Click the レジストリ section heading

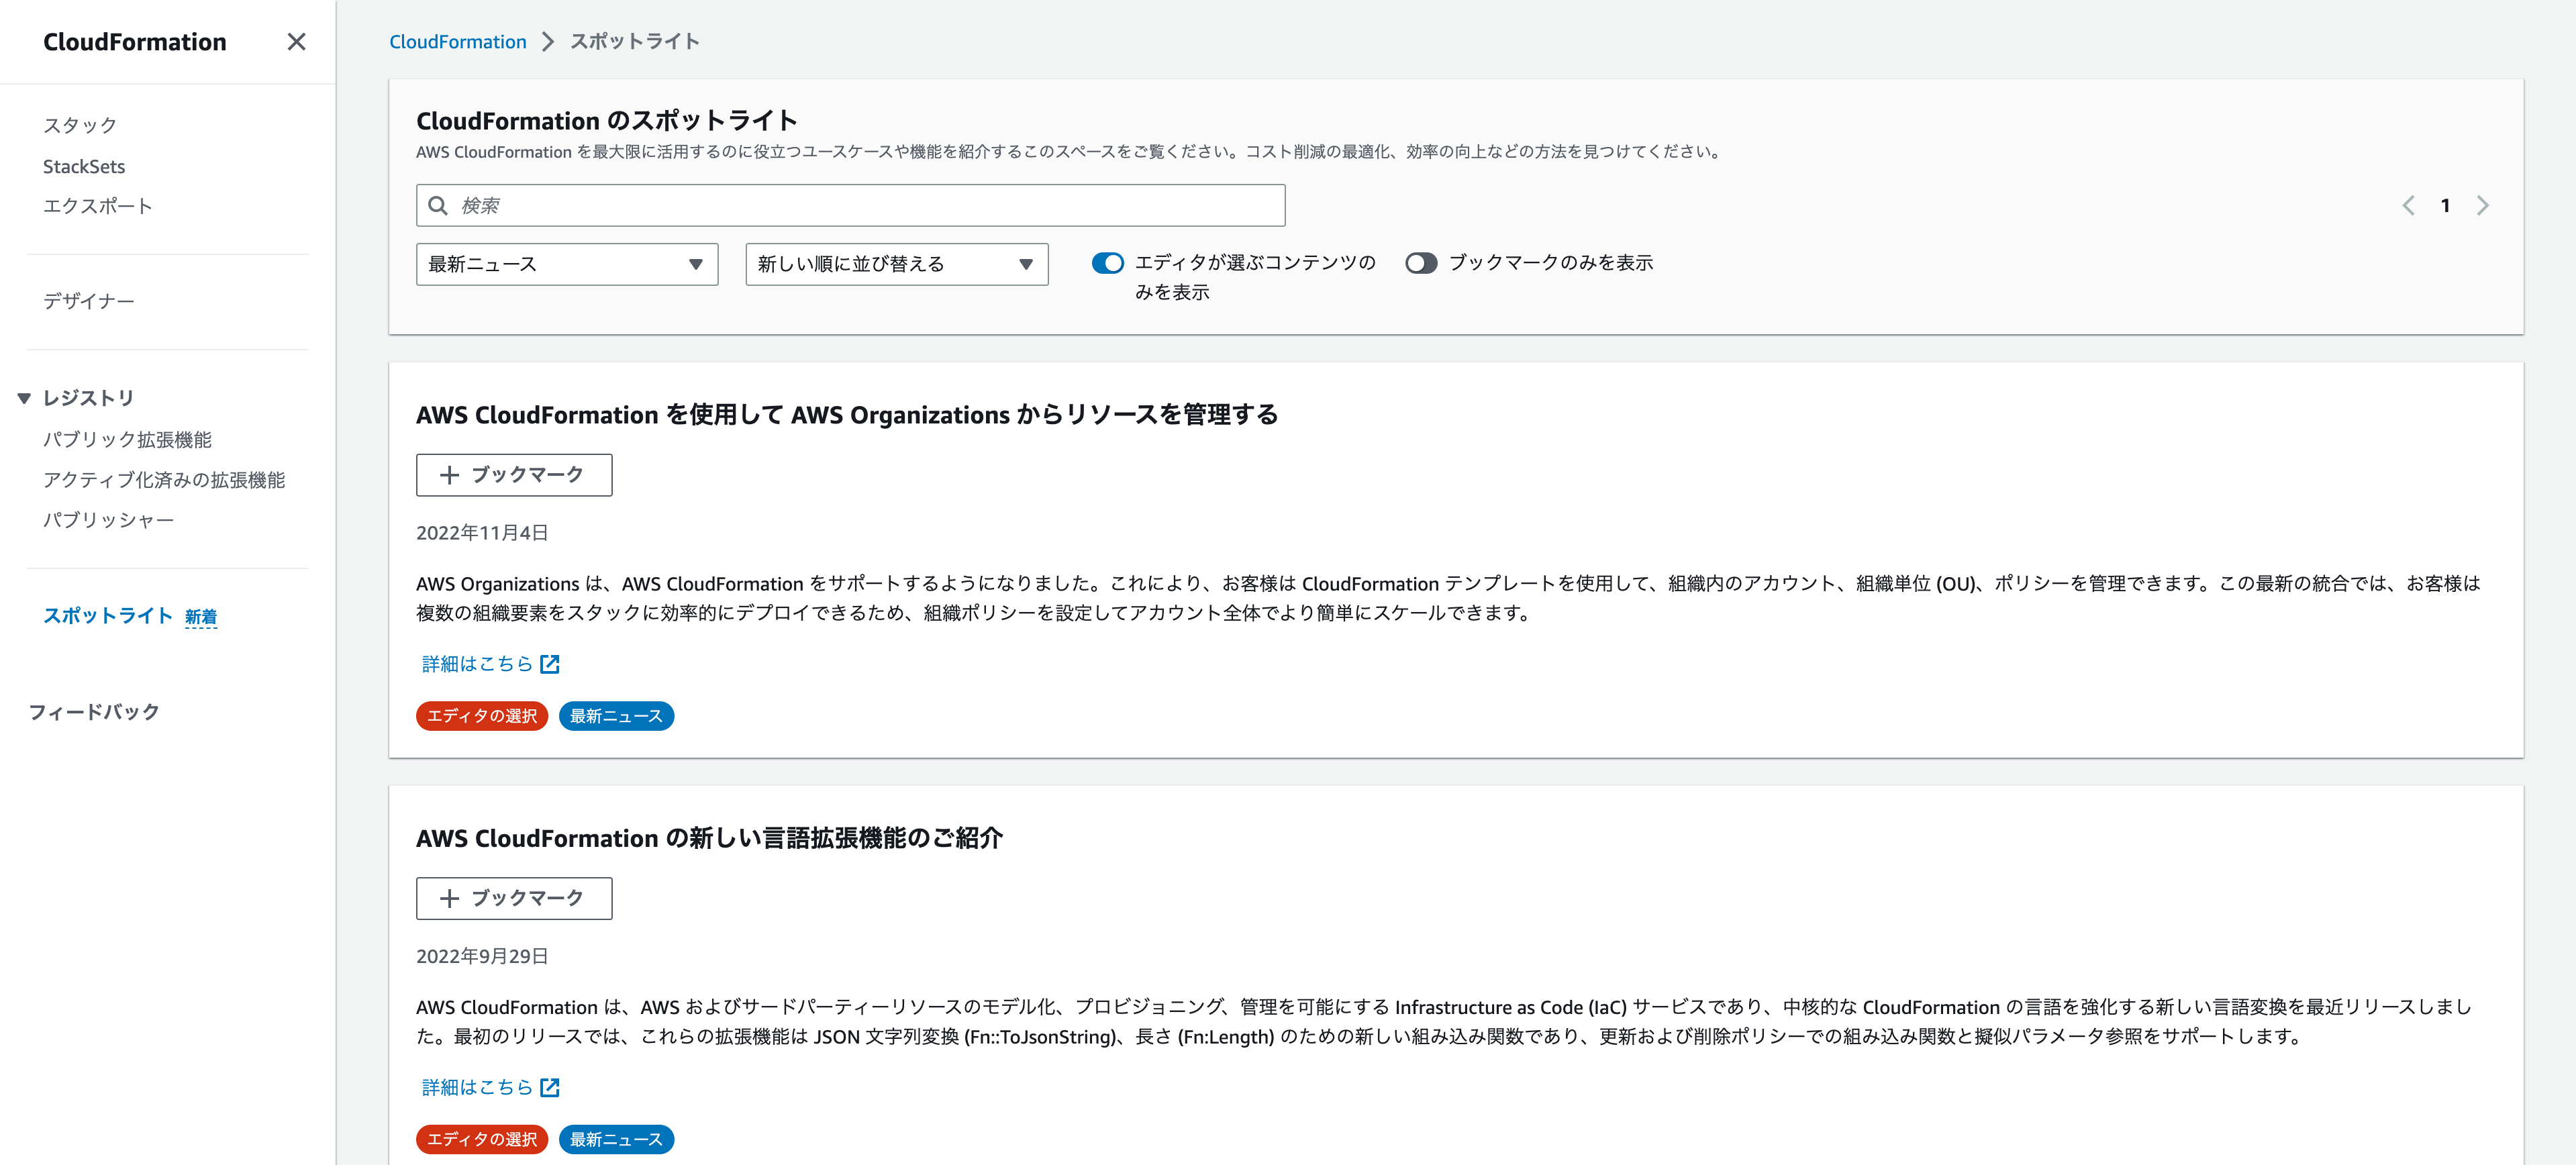pos(88,398)
